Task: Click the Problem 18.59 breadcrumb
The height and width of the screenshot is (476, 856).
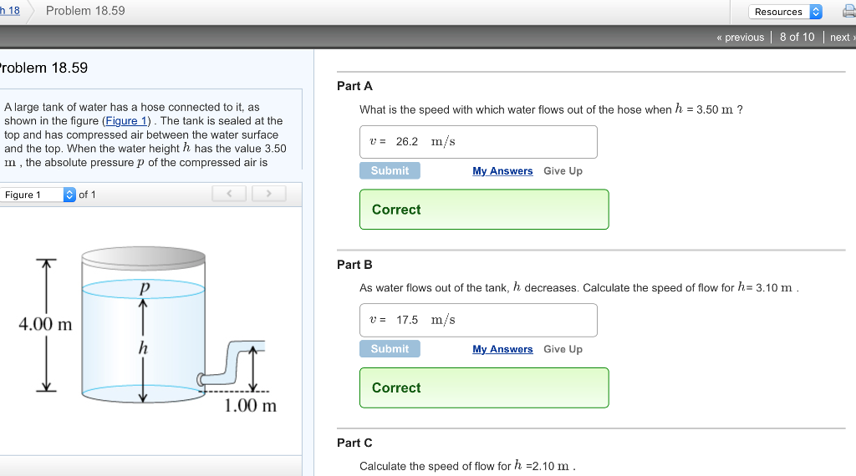Action: point(85,11)
